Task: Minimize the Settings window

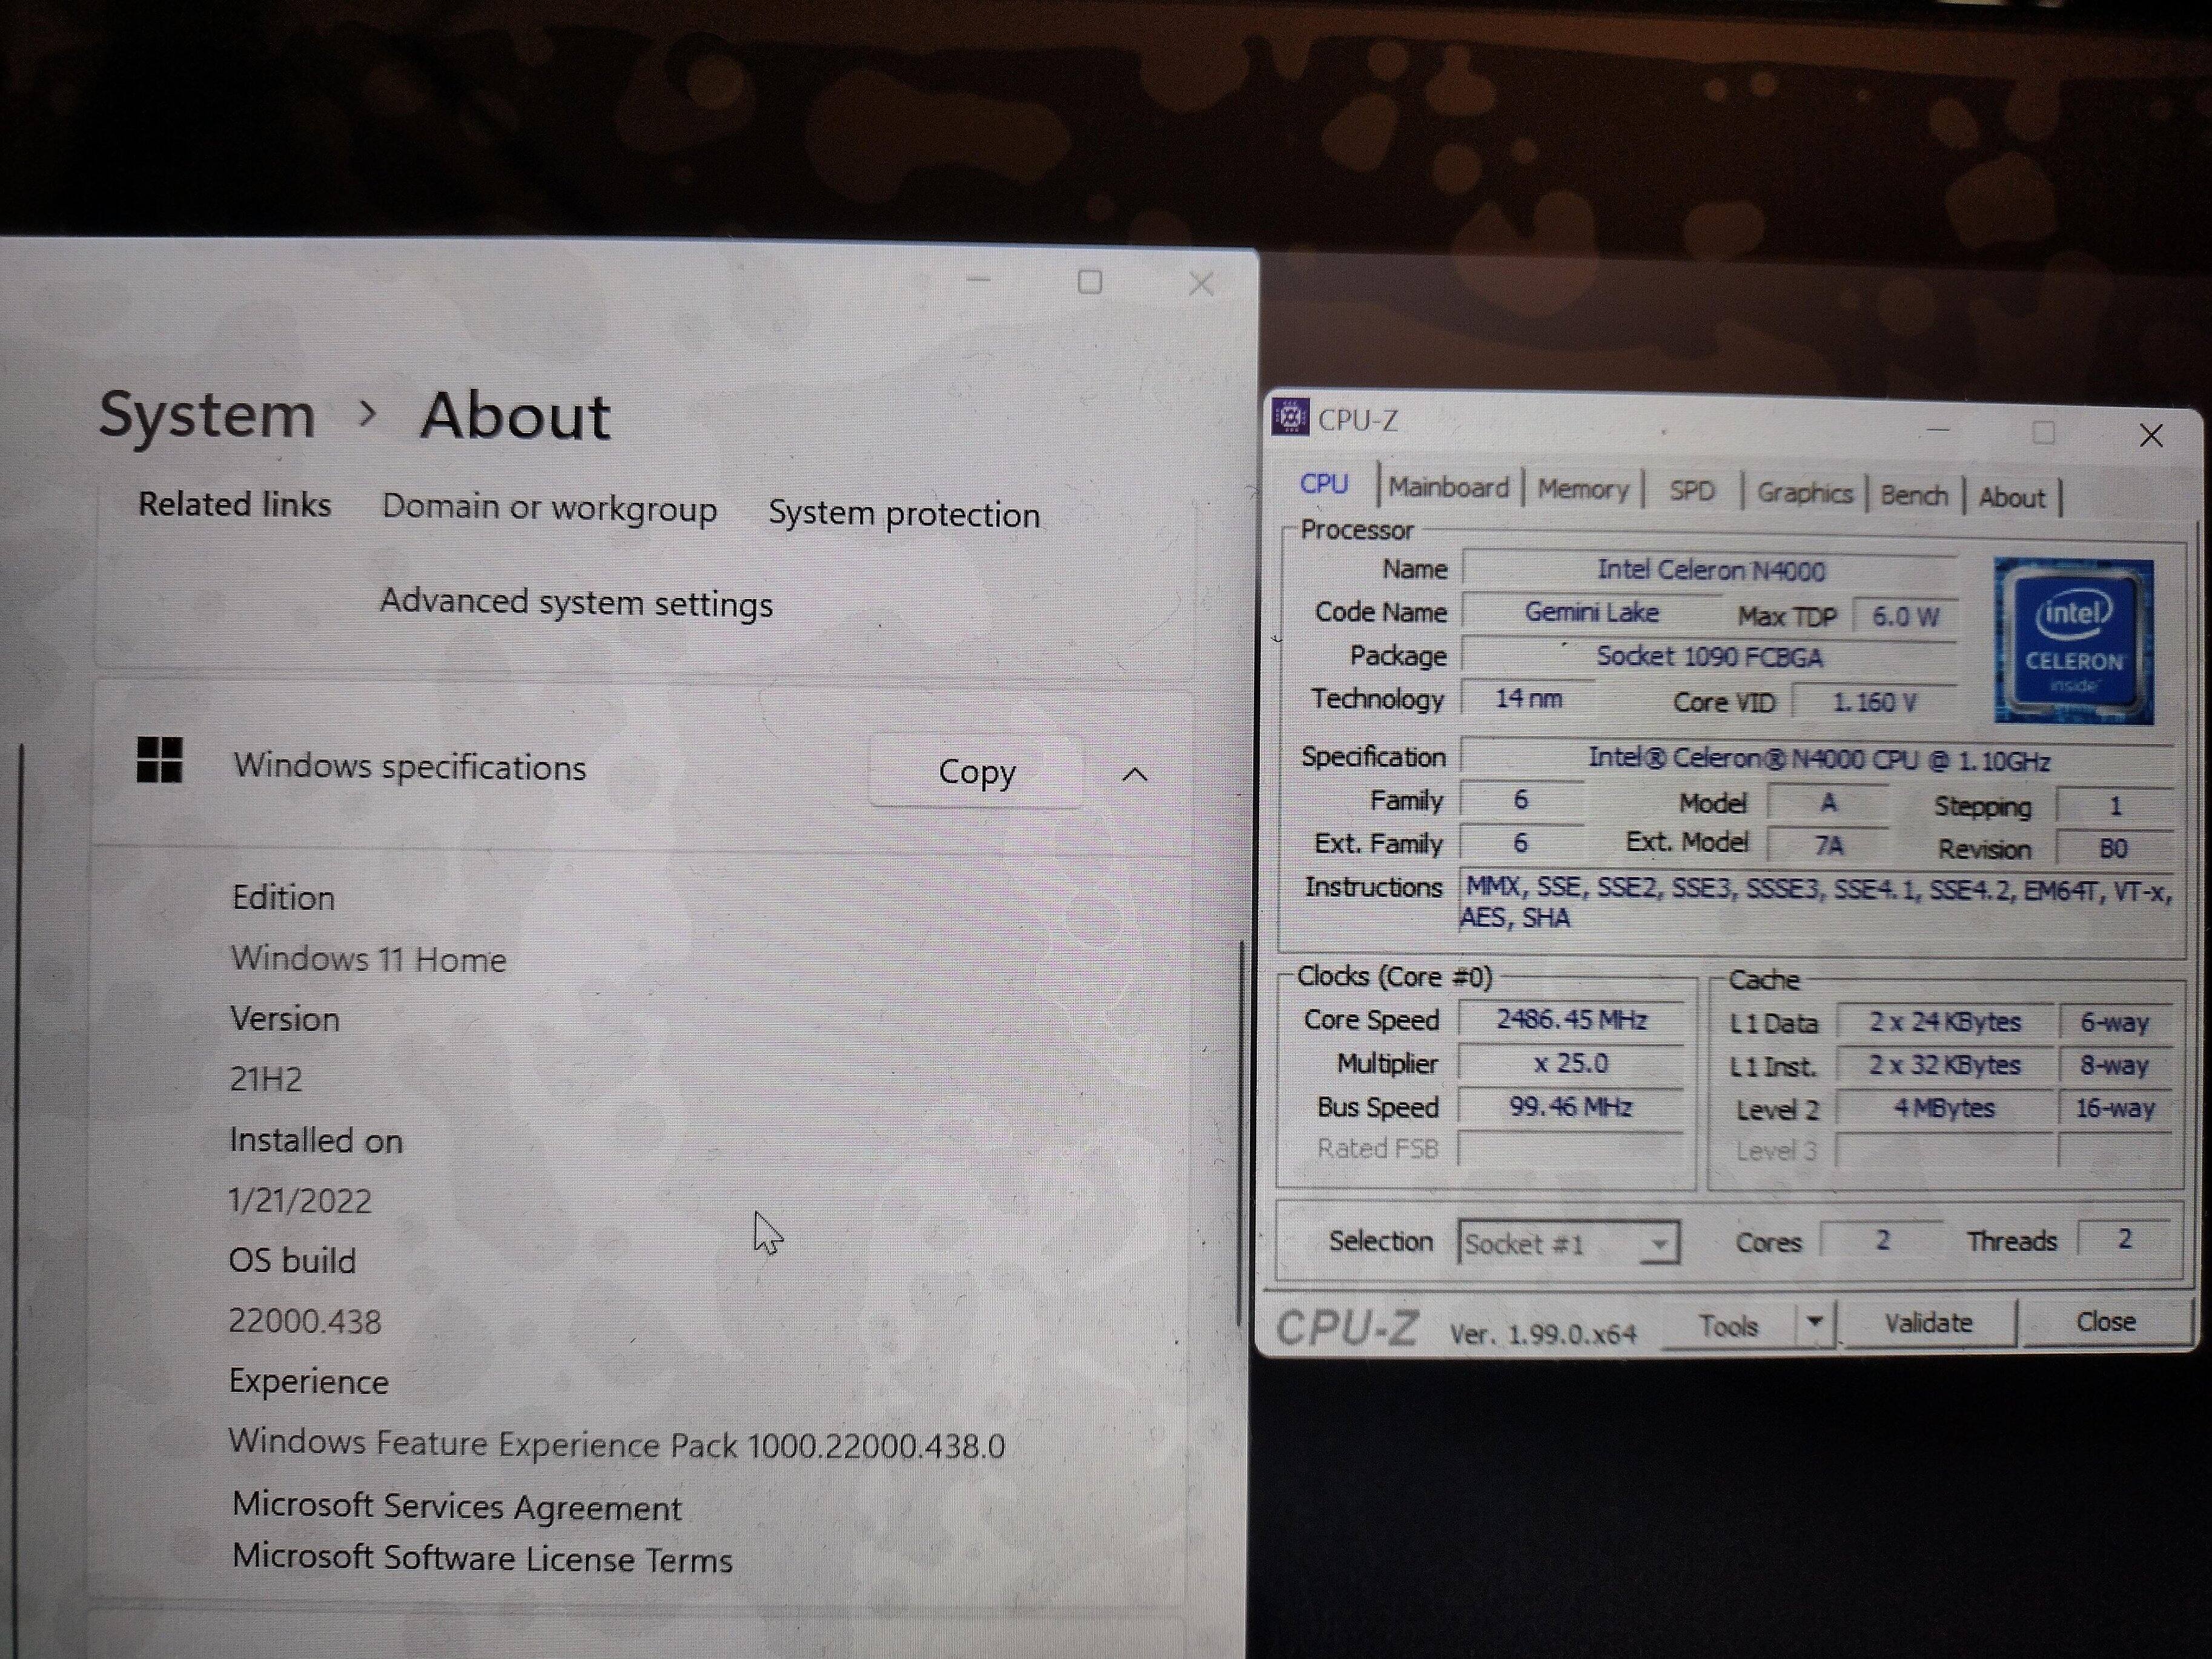Action: 979,281
